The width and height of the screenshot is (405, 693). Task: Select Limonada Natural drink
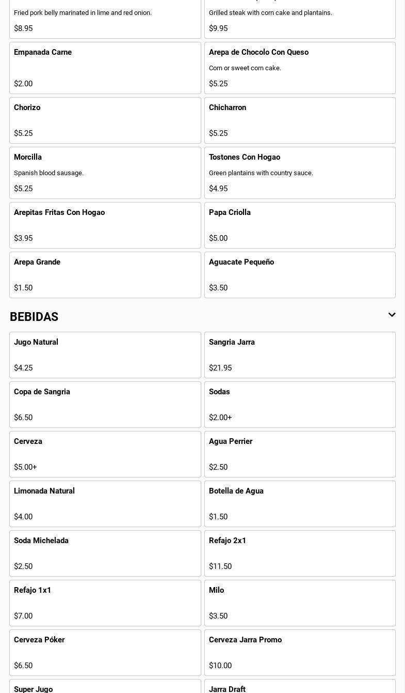[105, 504]
